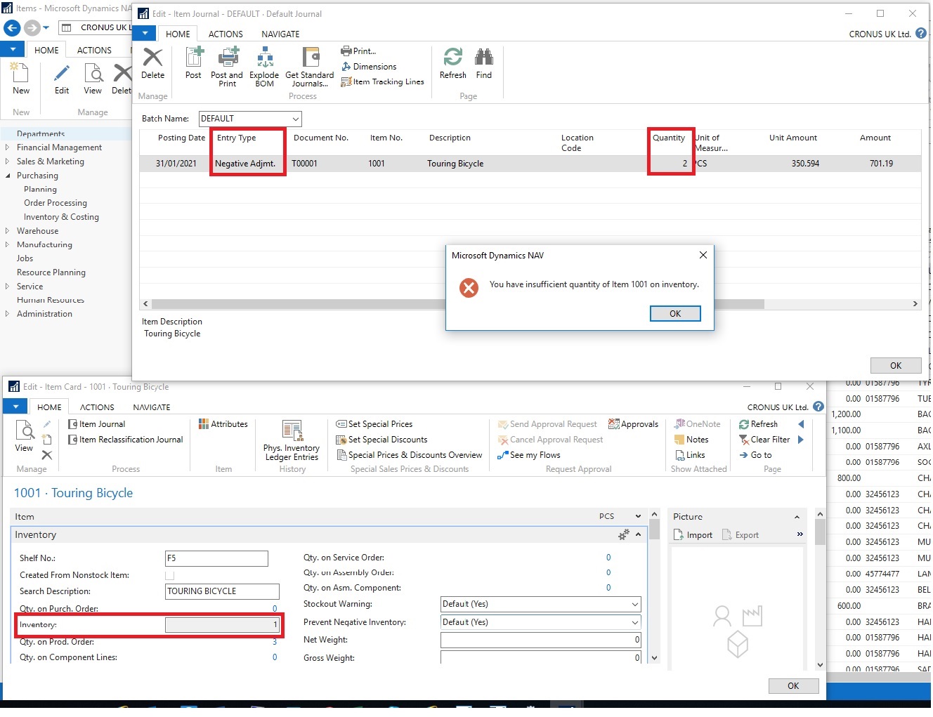Toggle Created From Nonstock Item checkbox
Screen dimensions: 933x717
[169, 575]
